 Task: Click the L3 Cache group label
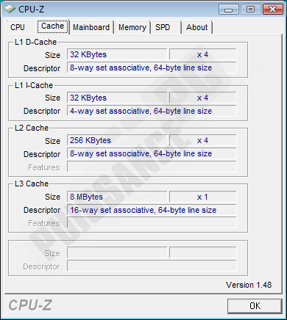32,183
